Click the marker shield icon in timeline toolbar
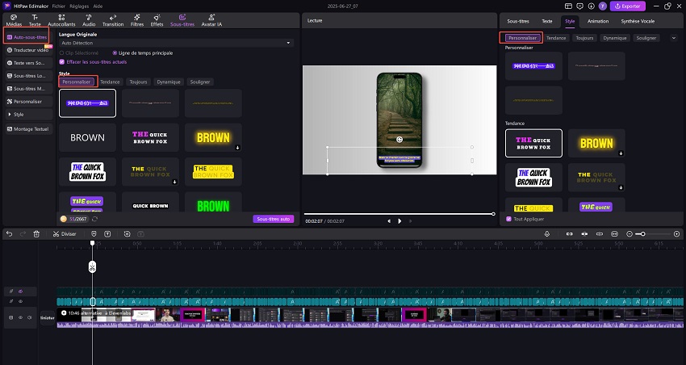 94,234
